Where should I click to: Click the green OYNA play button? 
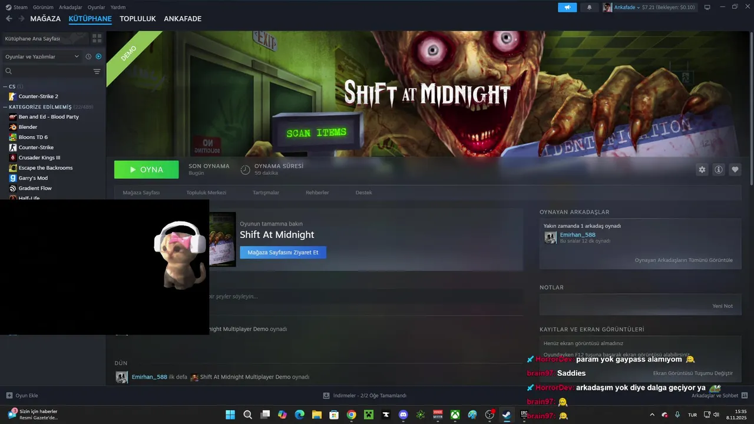tap(146, 170)
